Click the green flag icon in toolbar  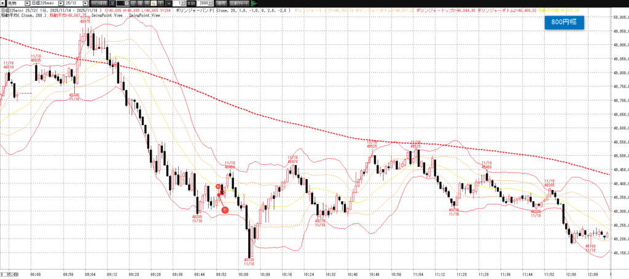[254, 4]
